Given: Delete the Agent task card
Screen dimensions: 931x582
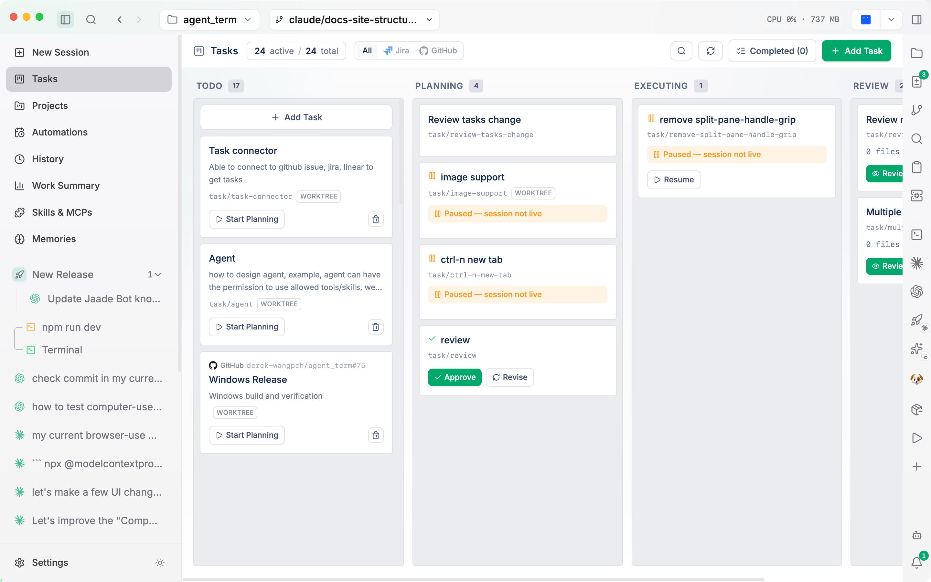Looking at the screenshot, I should click(376, 327).
